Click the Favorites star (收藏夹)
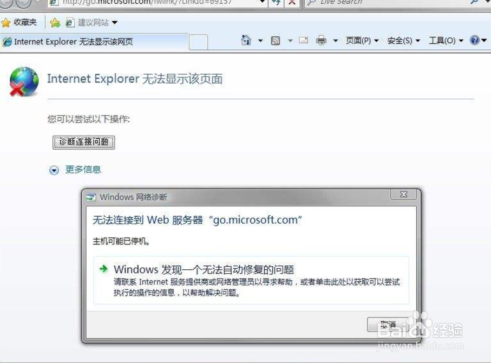 (x=19, y=22)
